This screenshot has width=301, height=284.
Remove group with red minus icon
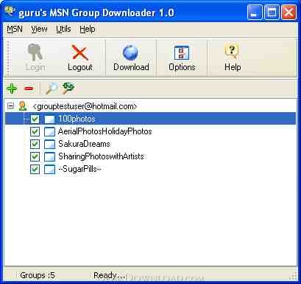click(29, 89)
